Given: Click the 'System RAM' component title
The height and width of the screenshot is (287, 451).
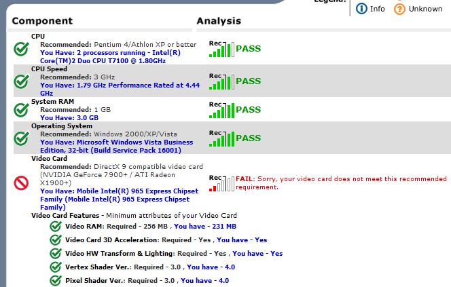Looking at the screenshot, I should point(52,101).
